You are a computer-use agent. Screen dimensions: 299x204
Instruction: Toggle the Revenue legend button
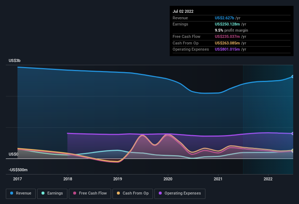point(21,193)
